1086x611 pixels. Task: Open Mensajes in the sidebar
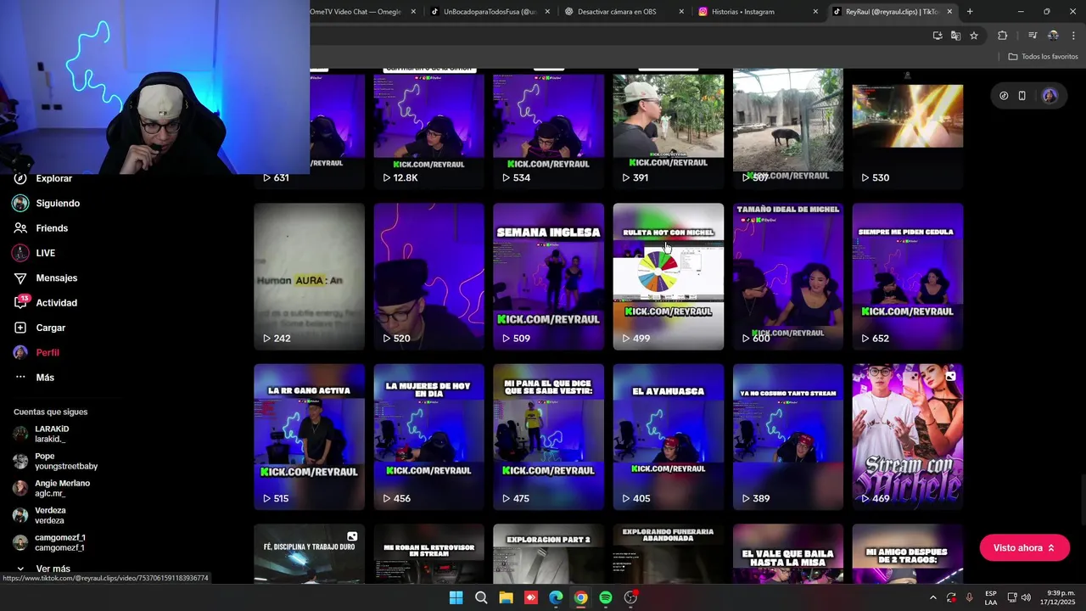(x=45, y=277)
